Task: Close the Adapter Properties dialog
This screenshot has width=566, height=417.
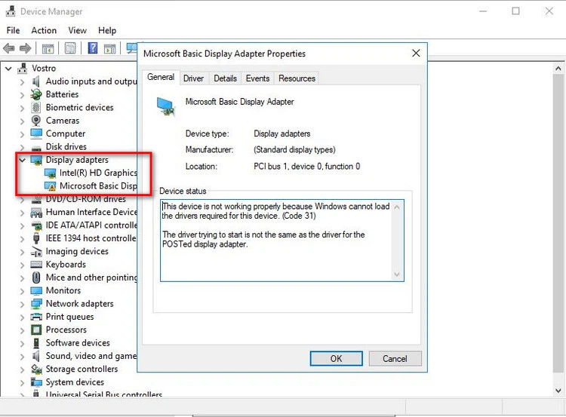Action: coord(416,54)
